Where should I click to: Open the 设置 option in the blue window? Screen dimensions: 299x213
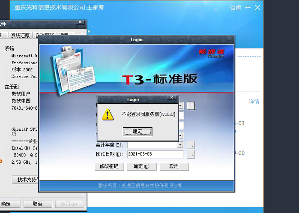tap(236, 8)
